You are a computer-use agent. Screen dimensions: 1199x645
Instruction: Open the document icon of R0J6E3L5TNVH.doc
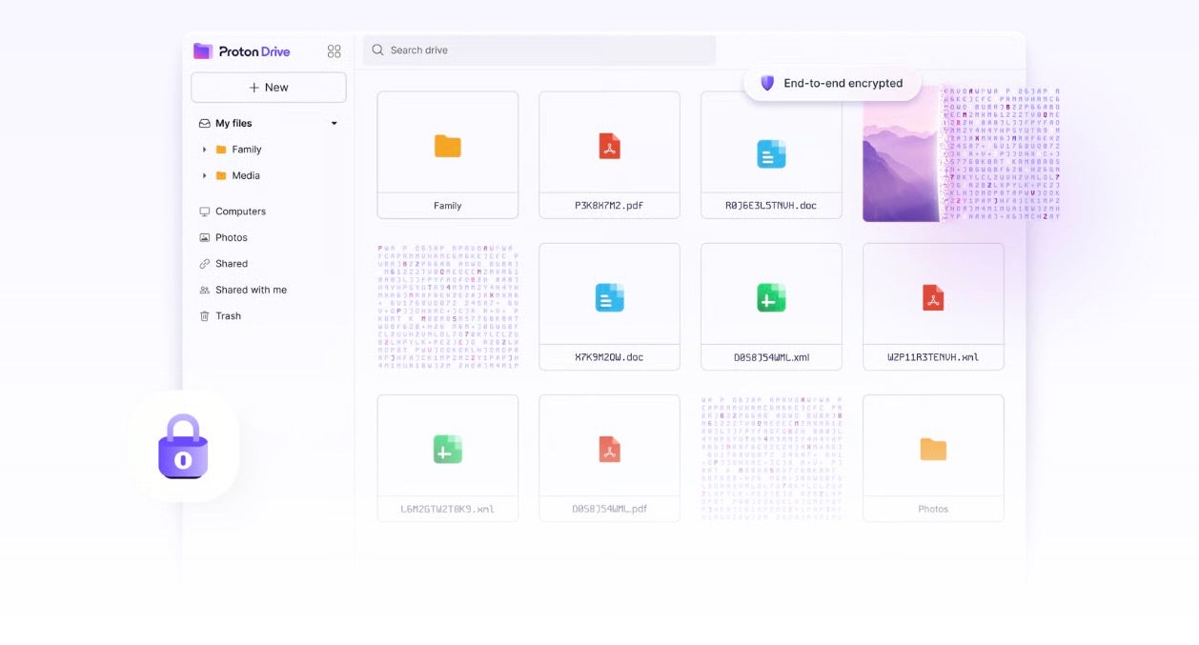(772, 153)
